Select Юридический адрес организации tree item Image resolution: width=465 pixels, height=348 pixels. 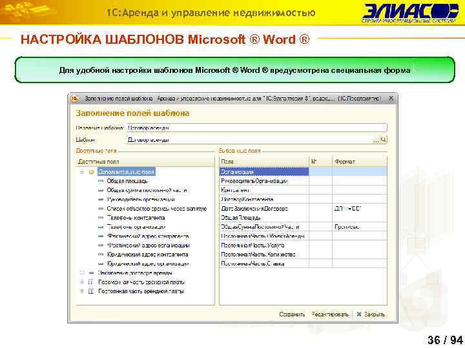coord(148,264)
